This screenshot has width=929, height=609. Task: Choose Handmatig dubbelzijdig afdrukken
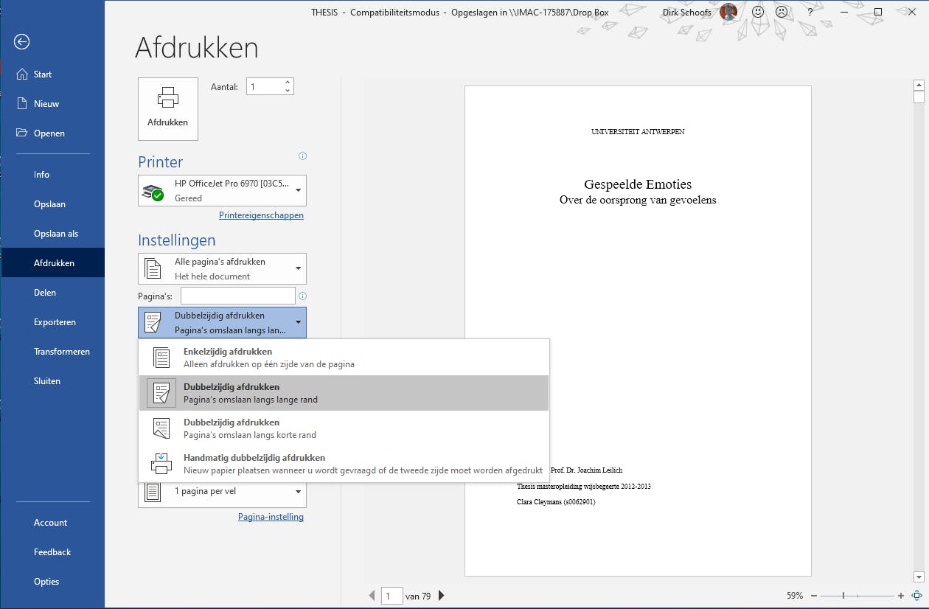coord(295,463)
